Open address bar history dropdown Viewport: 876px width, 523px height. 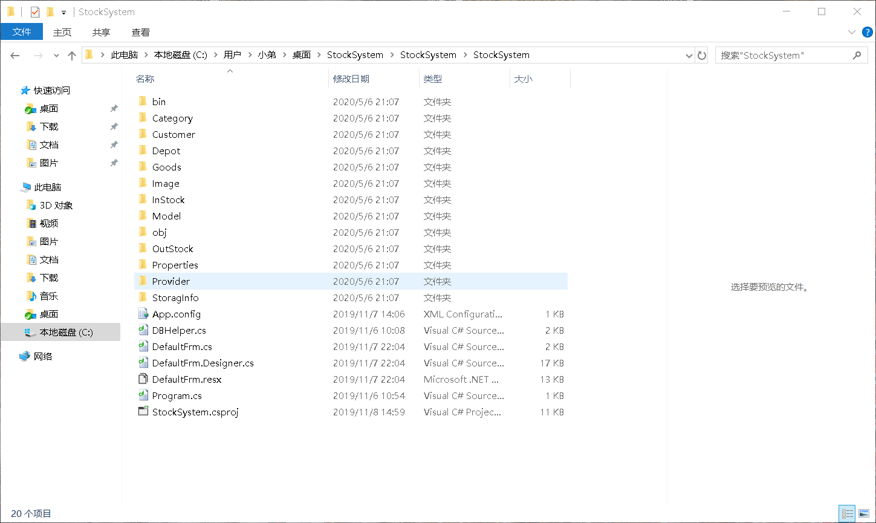pyautogui.click(x=689, y=55)
